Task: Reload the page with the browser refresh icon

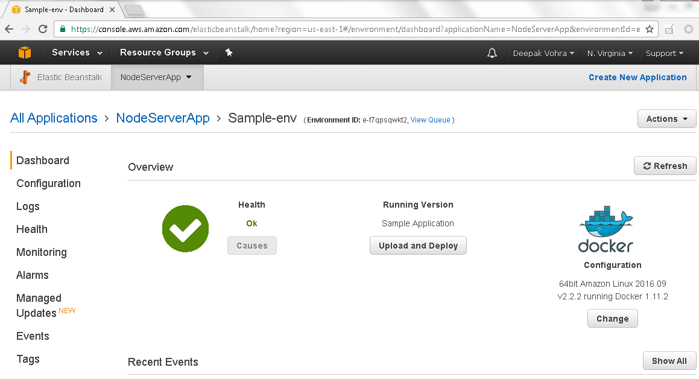Action: [x=43, y=30]
